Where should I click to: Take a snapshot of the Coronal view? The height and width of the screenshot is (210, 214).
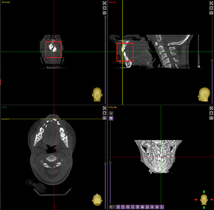click(x=104, y=13)
